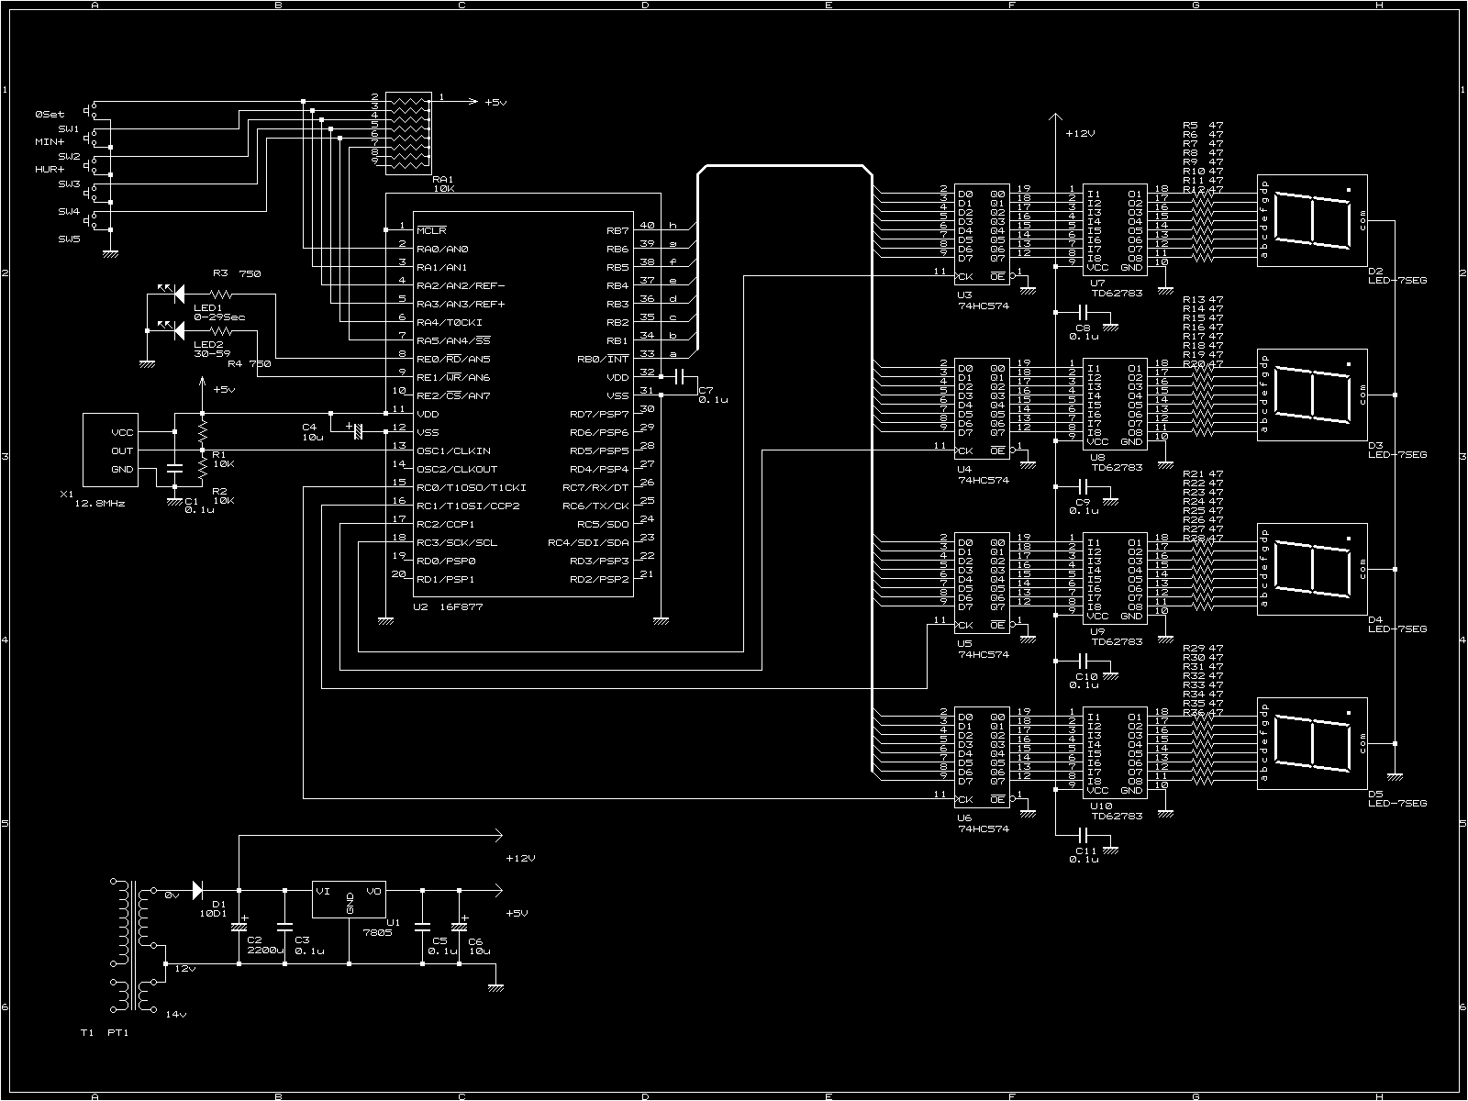Click capacitor C3 next to the regulator input
This screenshot has height=1101, width=1468.
[284, 927]
